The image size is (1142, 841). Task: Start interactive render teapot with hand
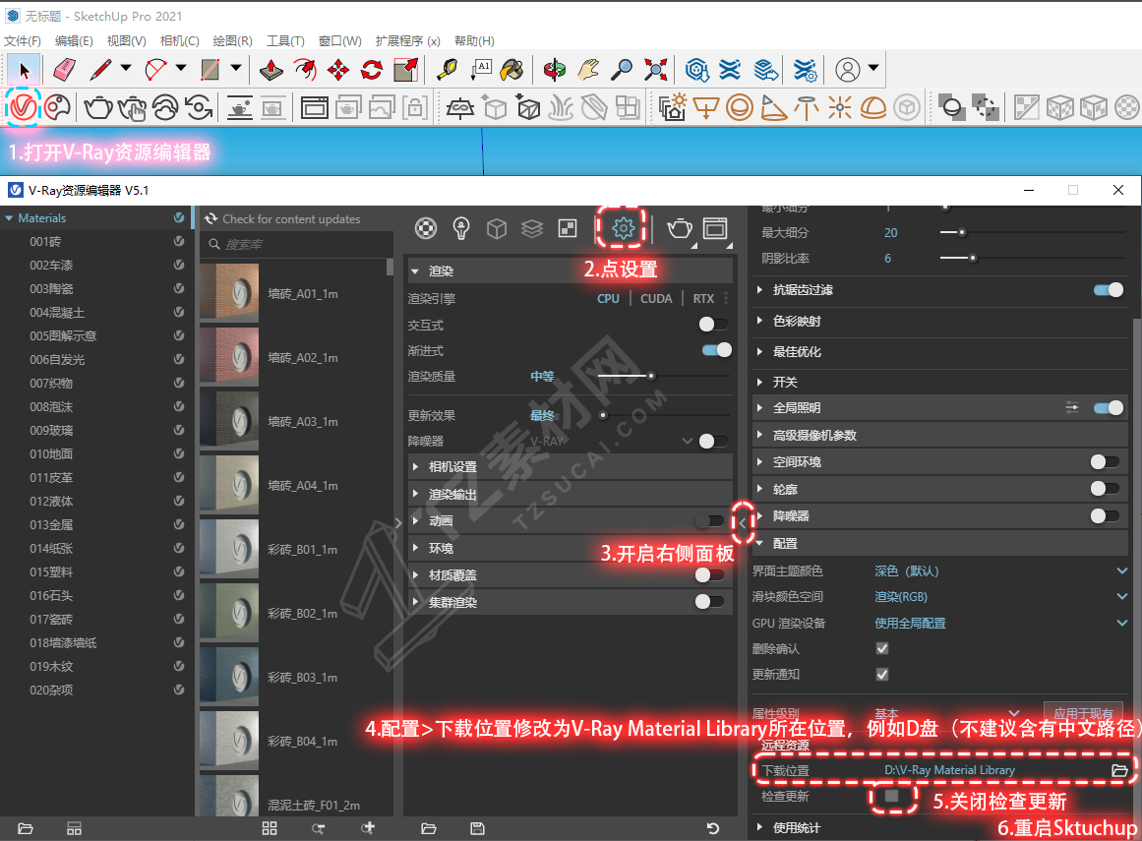click(132, 108)
